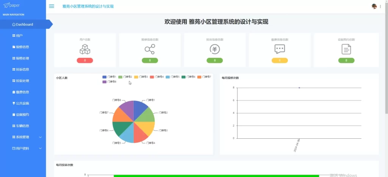Click the user avatar in top right

374,6
